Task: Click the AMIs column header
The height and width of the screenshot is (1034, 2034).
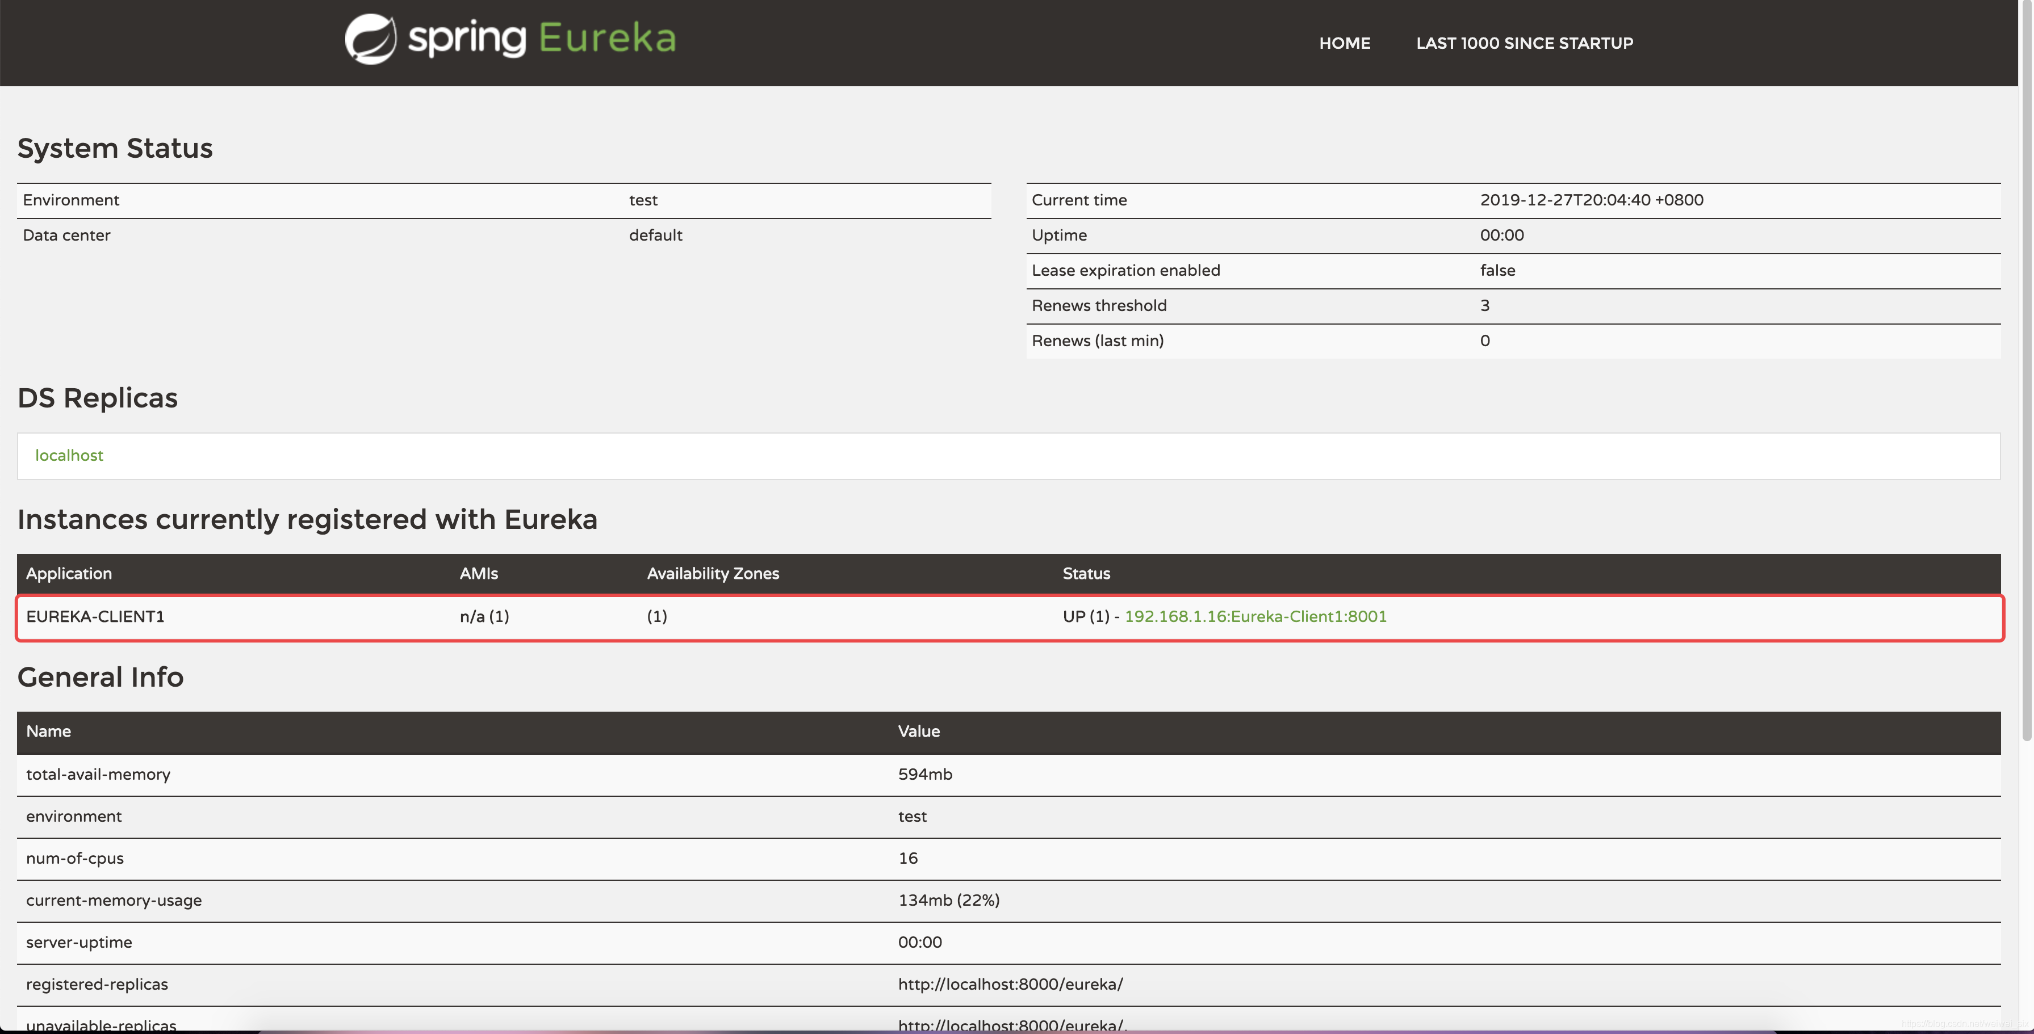Action: click(479, 574)
